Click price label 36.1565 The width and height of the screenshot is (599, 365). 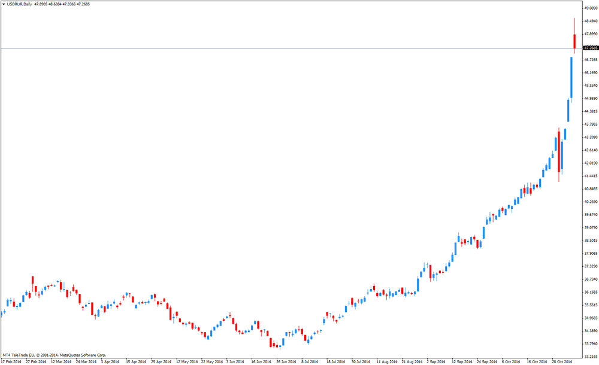point(591,292)
